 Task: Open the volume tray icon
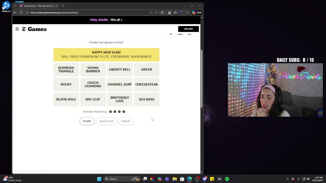click(308, 179)
